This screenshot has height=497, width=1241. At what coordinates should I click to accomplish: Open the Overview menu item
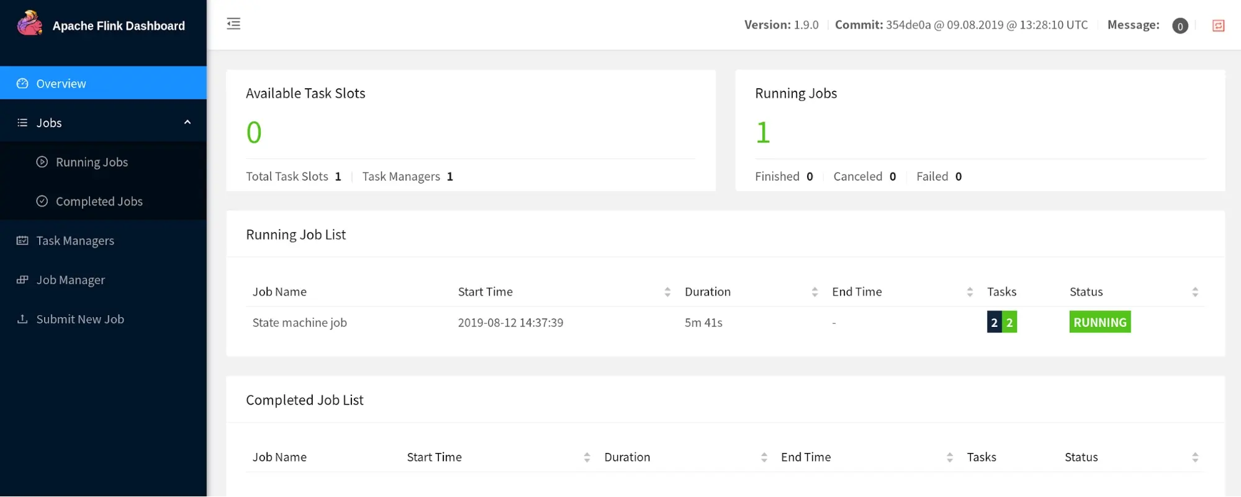[61, 84]
